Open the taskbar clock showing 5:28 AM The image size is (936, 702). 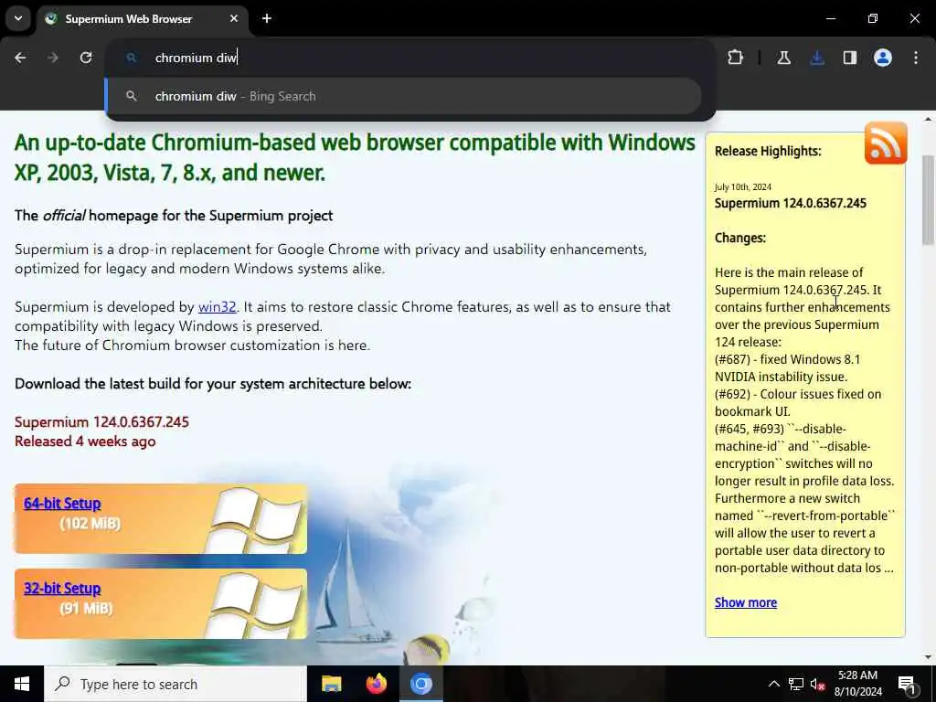point(857,684)
